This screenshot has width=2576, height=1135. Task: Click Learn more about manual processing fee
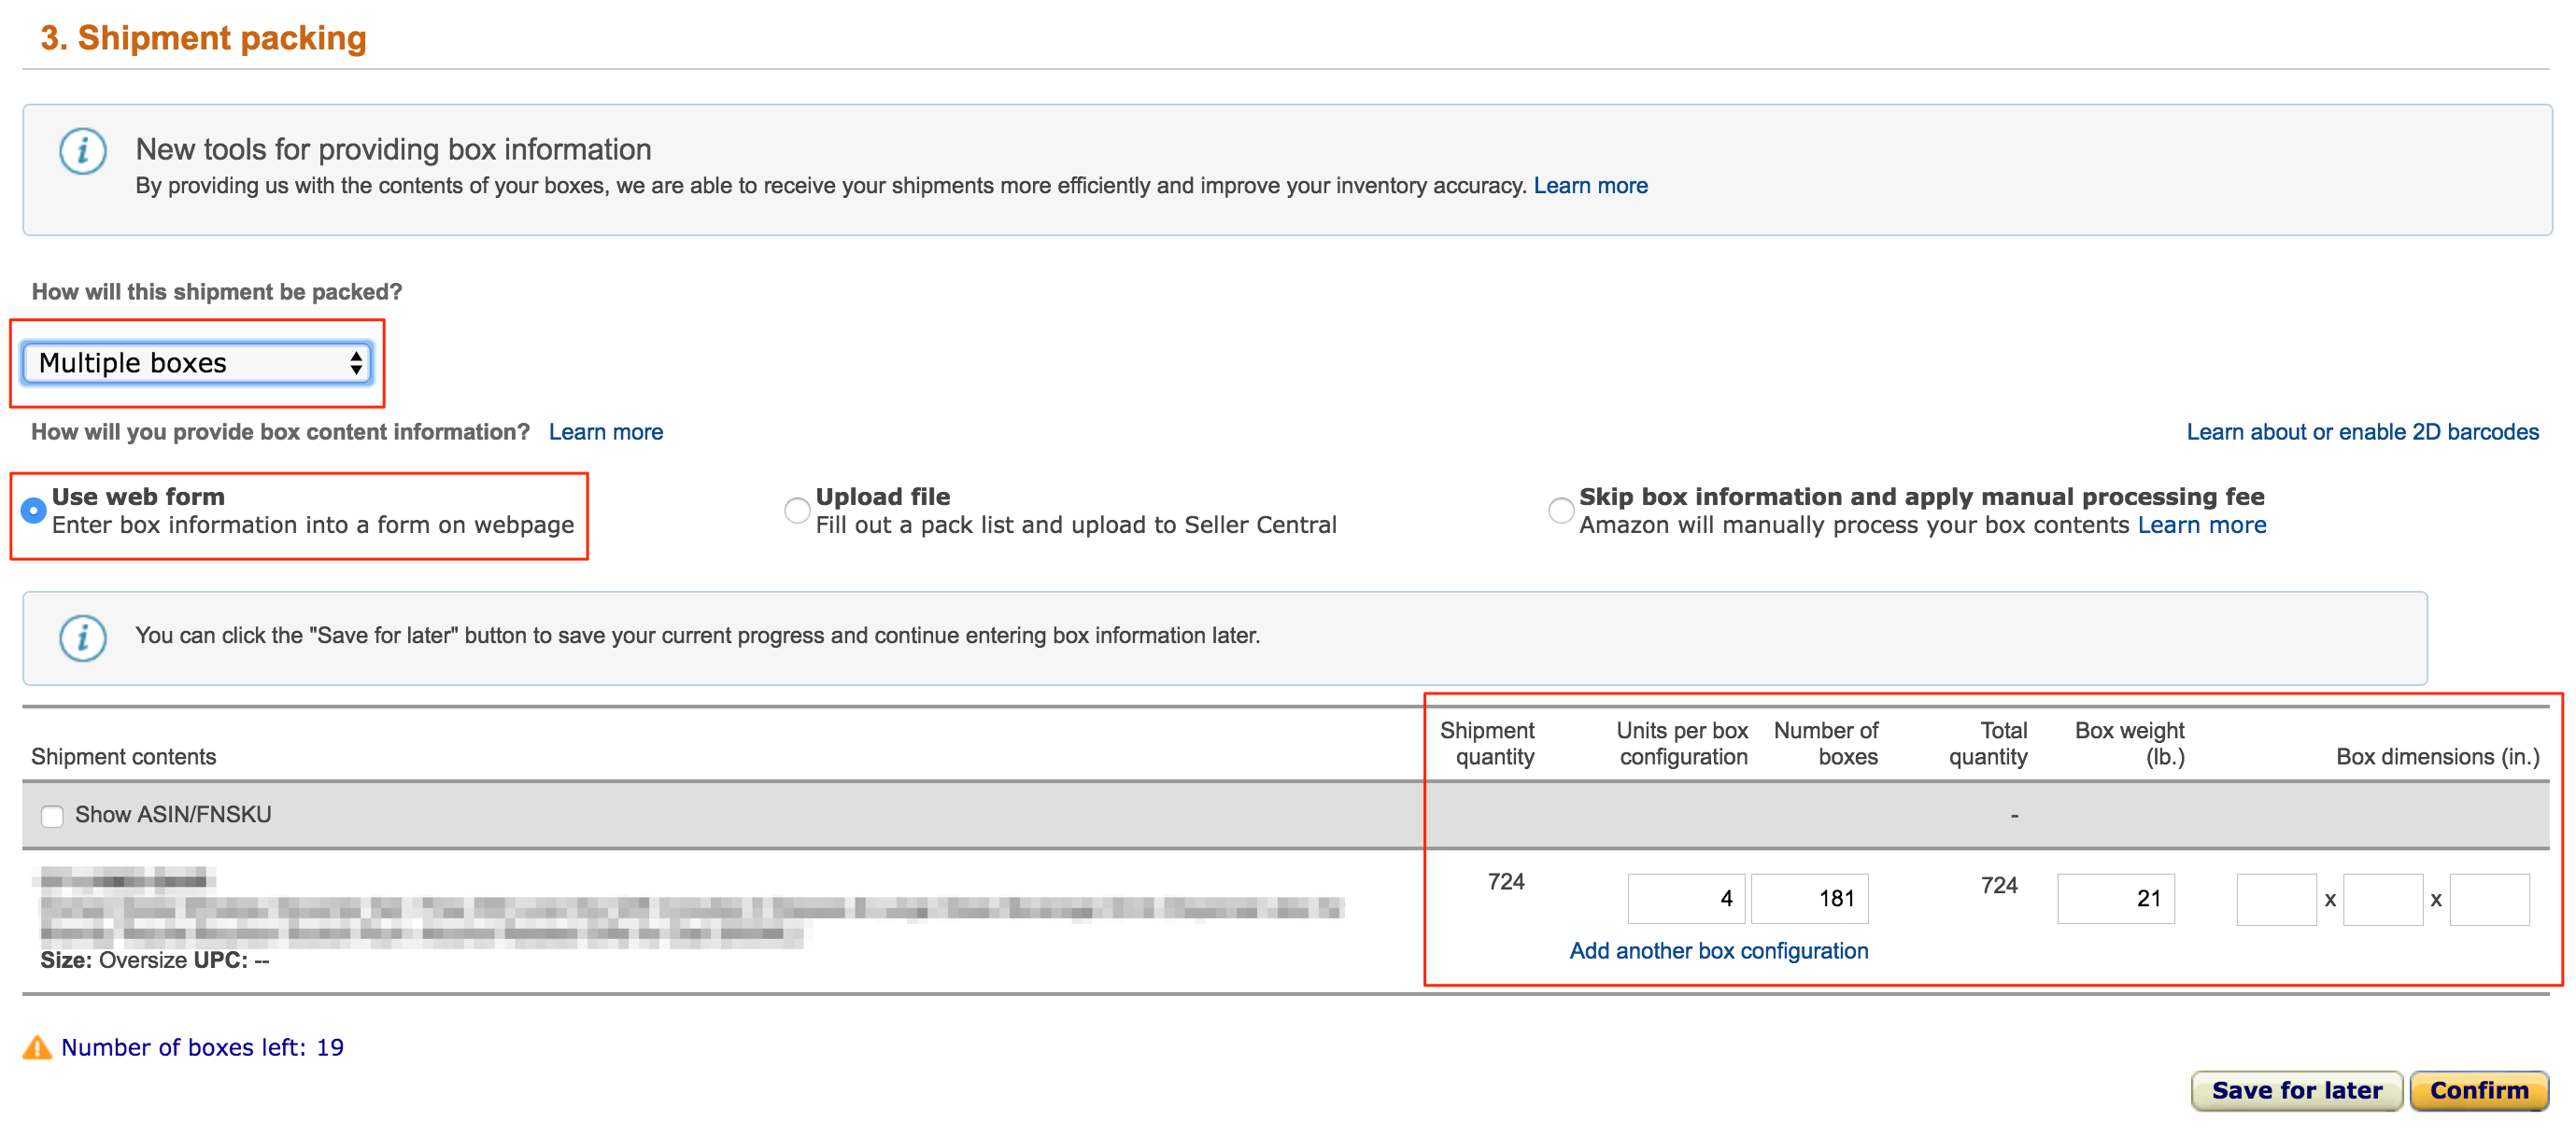point(2201,525)
